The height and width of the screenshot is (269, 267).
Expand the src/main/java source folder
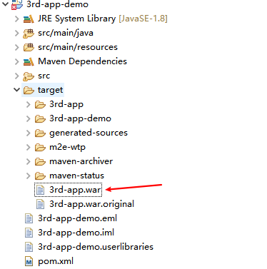(16, 33)
